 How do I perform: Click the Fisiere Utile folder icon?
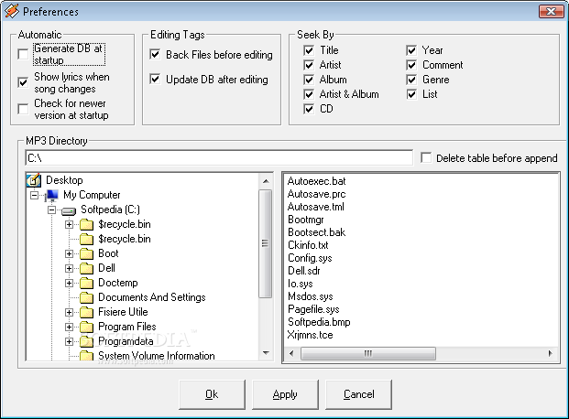point(86,312)
